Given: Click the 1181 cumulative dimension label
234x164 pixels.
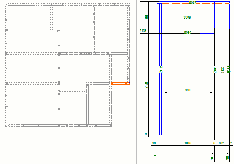Looking at the screenshot, I should click(x=212, y=158).
